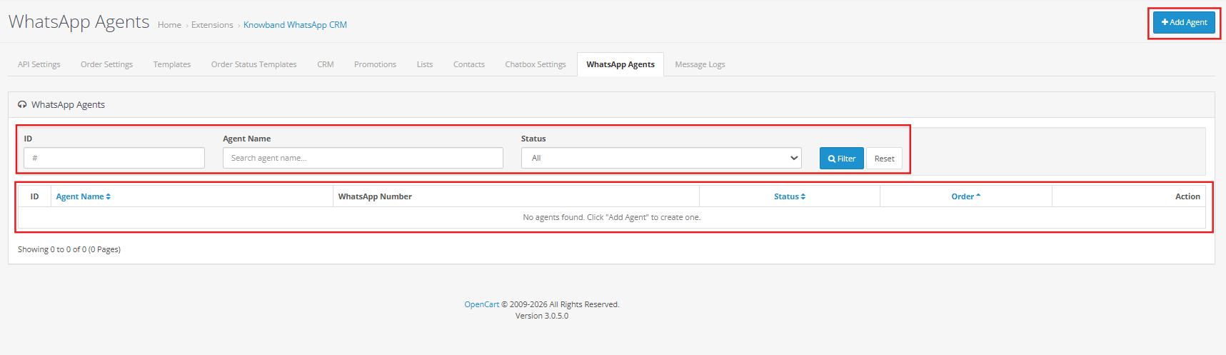Click the Add Agent button
1226x355 pixels.
(1184, 22)
